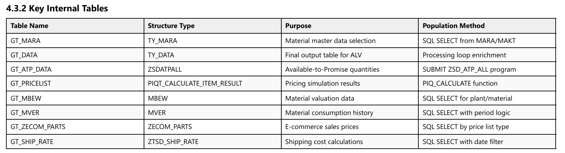Click the PIQT_CALCULATE_ITEM_RESULT structure type cell

coord(195,83)
